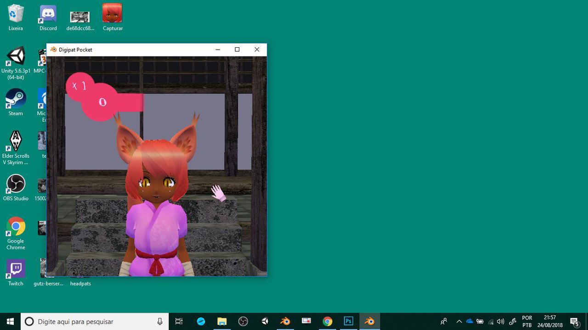Click the 'x 1' multiplier bubble
This screenshot has height=330, width=588.
79,86
